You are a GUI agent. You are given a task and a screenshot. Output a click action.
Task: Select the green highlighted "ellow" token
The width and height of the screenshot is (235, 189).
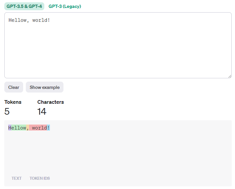tap(19, 128)
